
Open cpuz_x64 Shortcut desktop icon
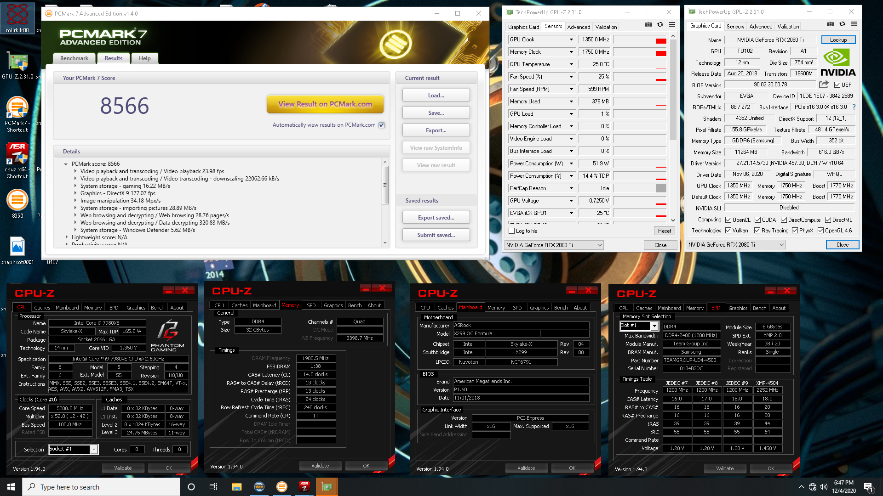tap(17, 161)
